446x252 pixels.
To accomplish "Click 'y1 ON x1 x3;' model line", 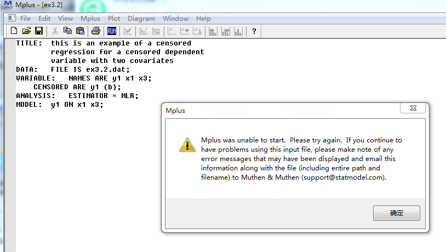I will pyautogui.click(x=77, y=105).
